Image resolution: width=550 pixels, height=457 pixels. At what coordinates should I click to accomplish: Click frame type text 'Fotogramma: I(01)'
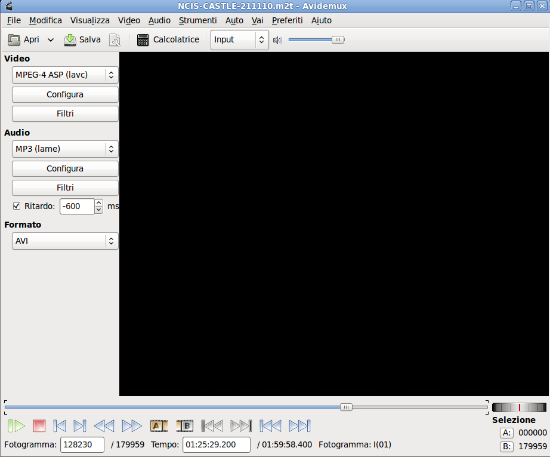354,444
